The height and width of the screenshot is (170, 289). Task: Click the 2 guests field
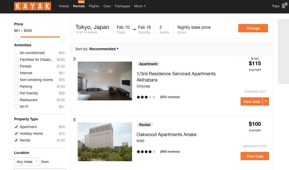coord(164,29)
